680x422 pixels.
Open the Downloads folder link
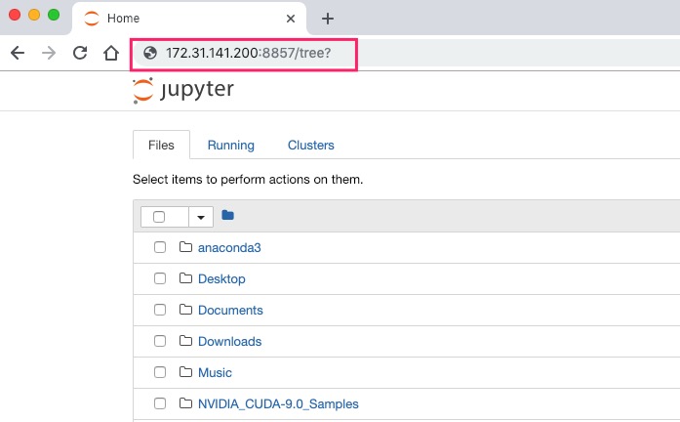tap(229, 341)
